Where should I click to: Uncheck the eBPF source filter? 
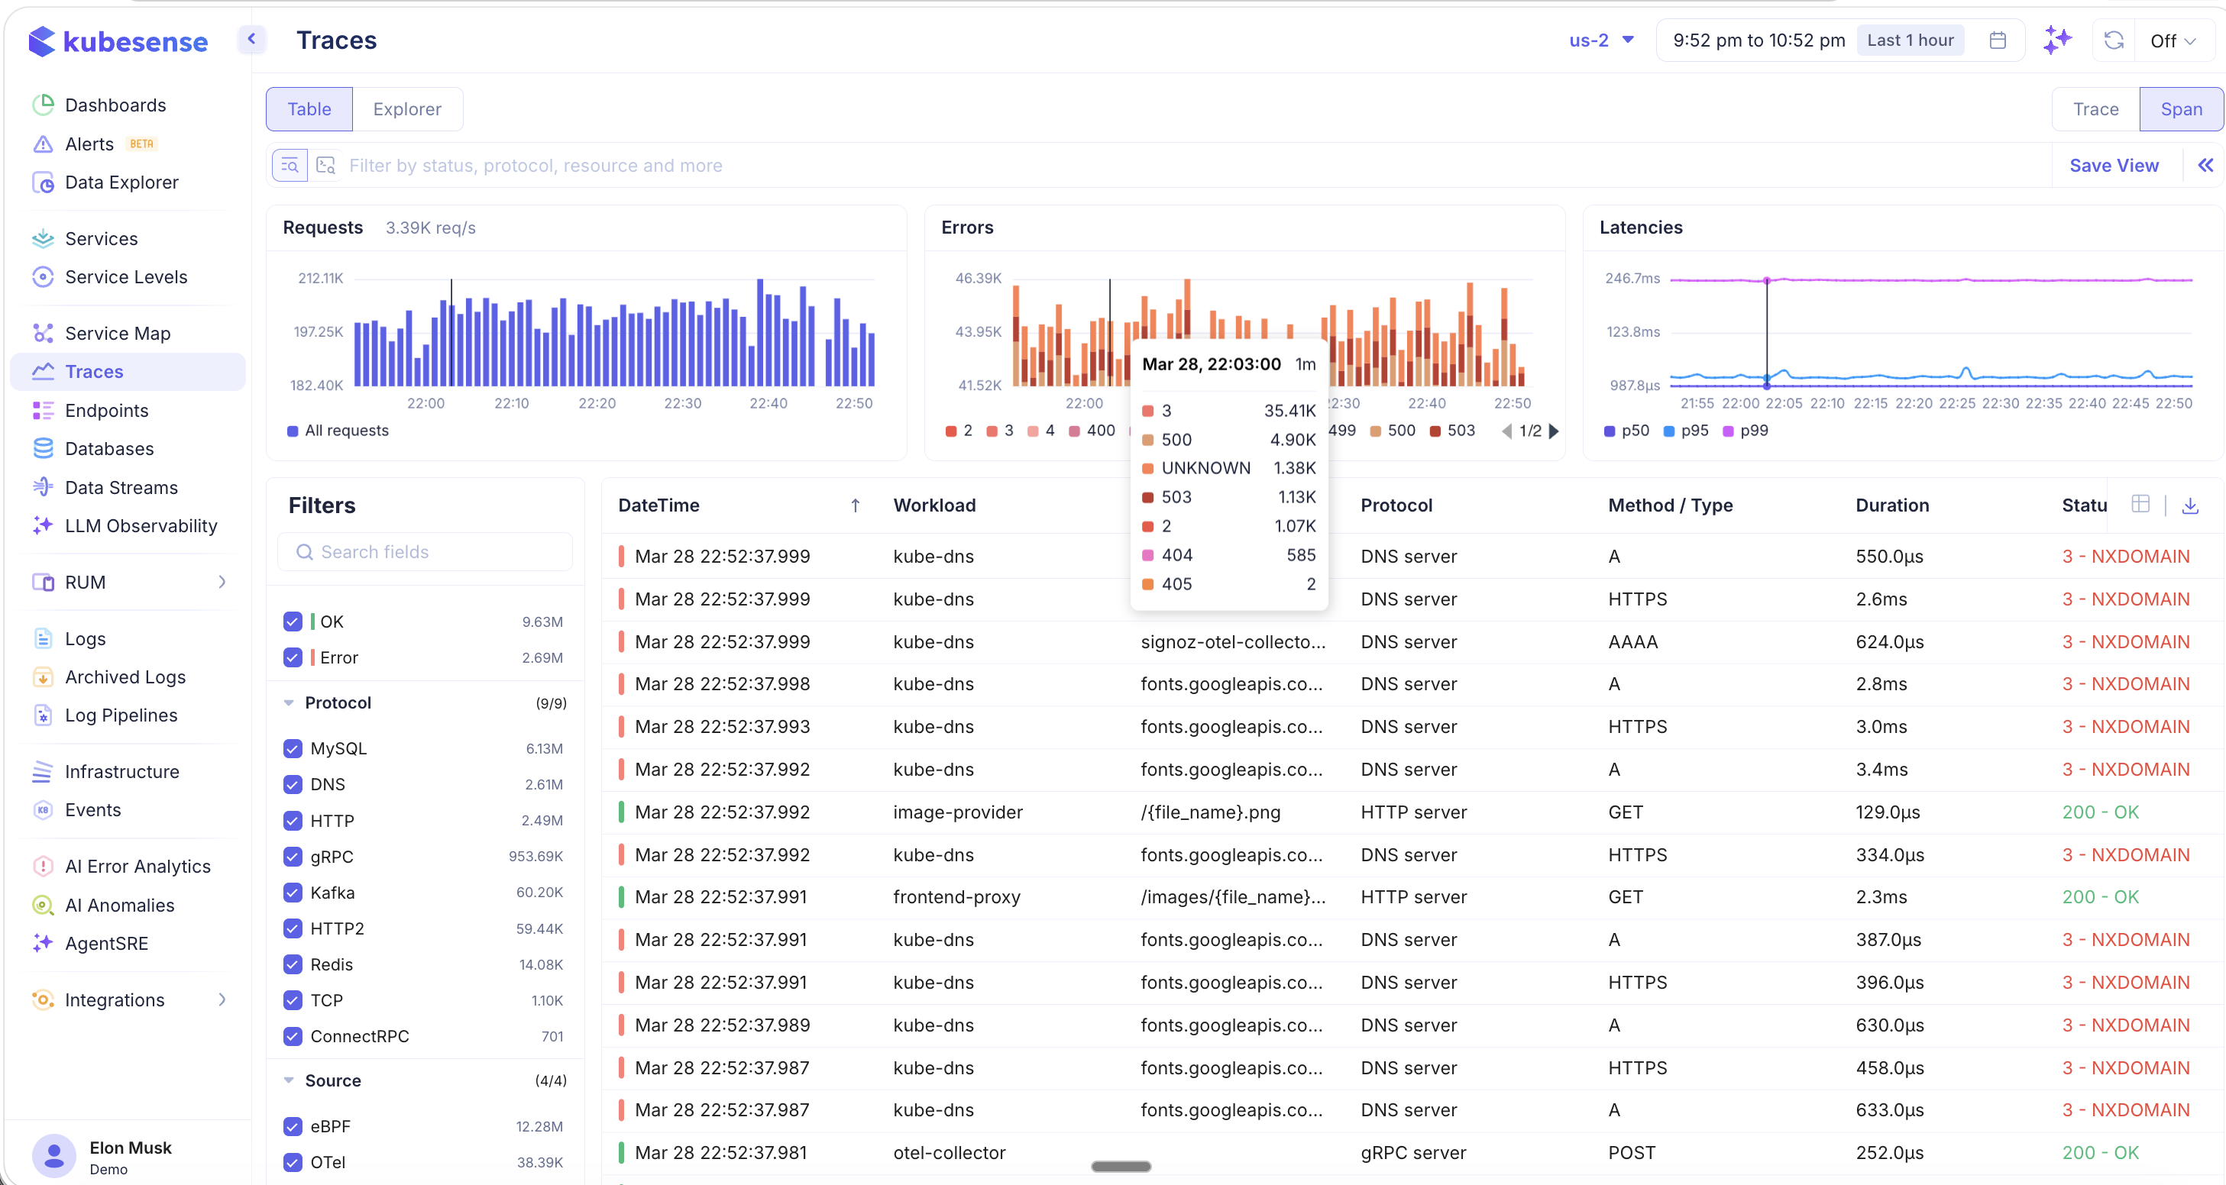(293, 1126)
